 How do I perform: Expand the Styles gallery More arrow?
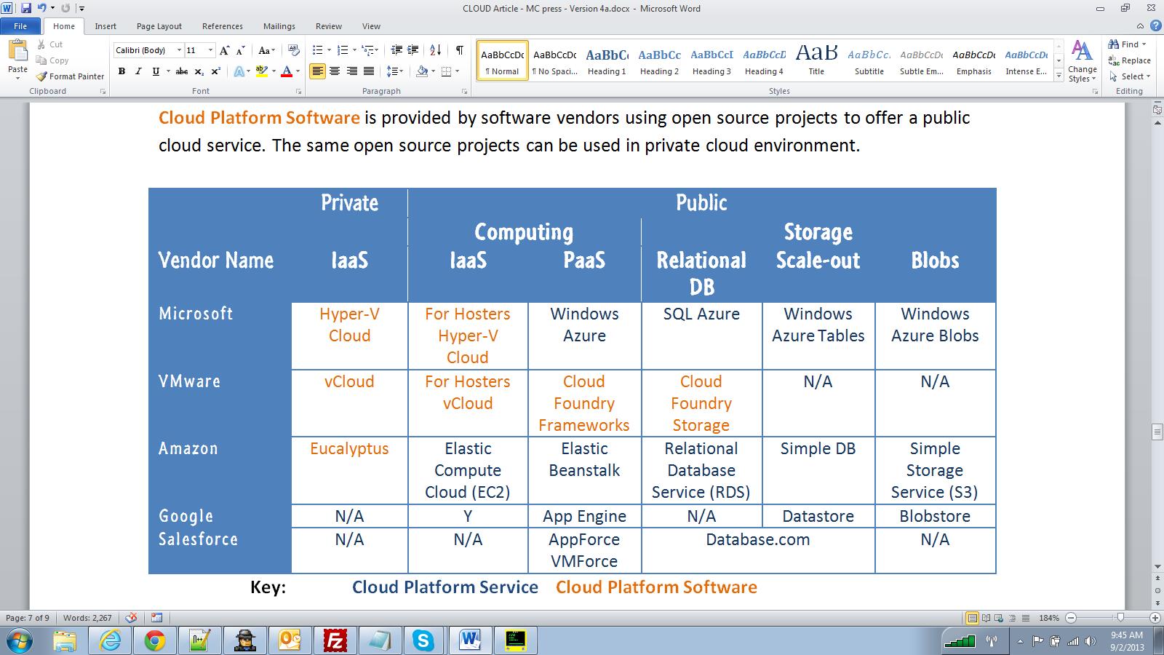[x=1059, y=76]
